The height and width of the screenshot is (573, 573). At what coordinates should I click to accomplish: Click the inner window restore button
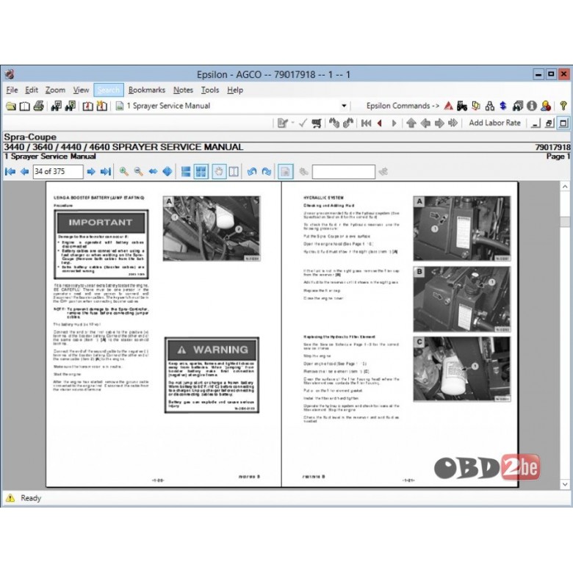[549, 123]
